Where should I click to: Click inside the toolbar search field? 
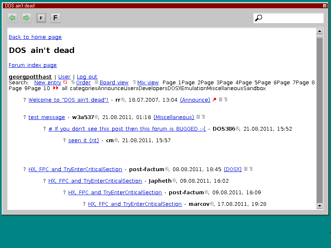(292, 18)
